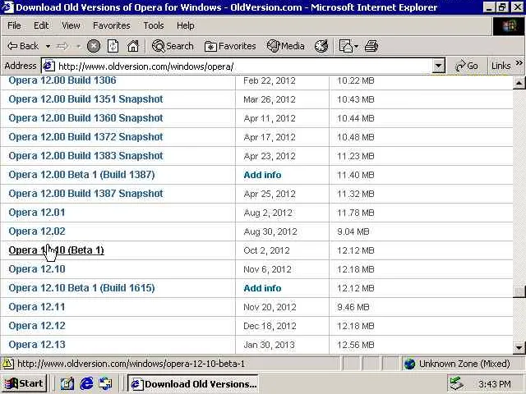The height and width of the screenshot is (394, 526).
Task: Open the Edit menu
Action: coord(41,25)
